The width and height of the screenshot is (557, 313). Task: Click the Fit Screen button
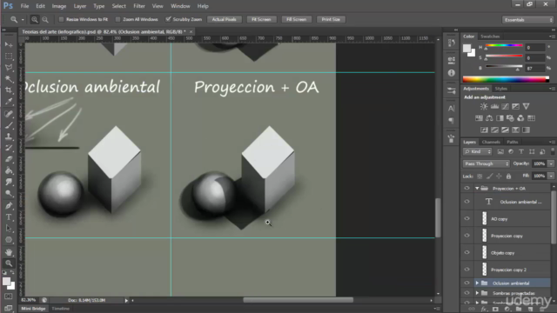point(261,19)
